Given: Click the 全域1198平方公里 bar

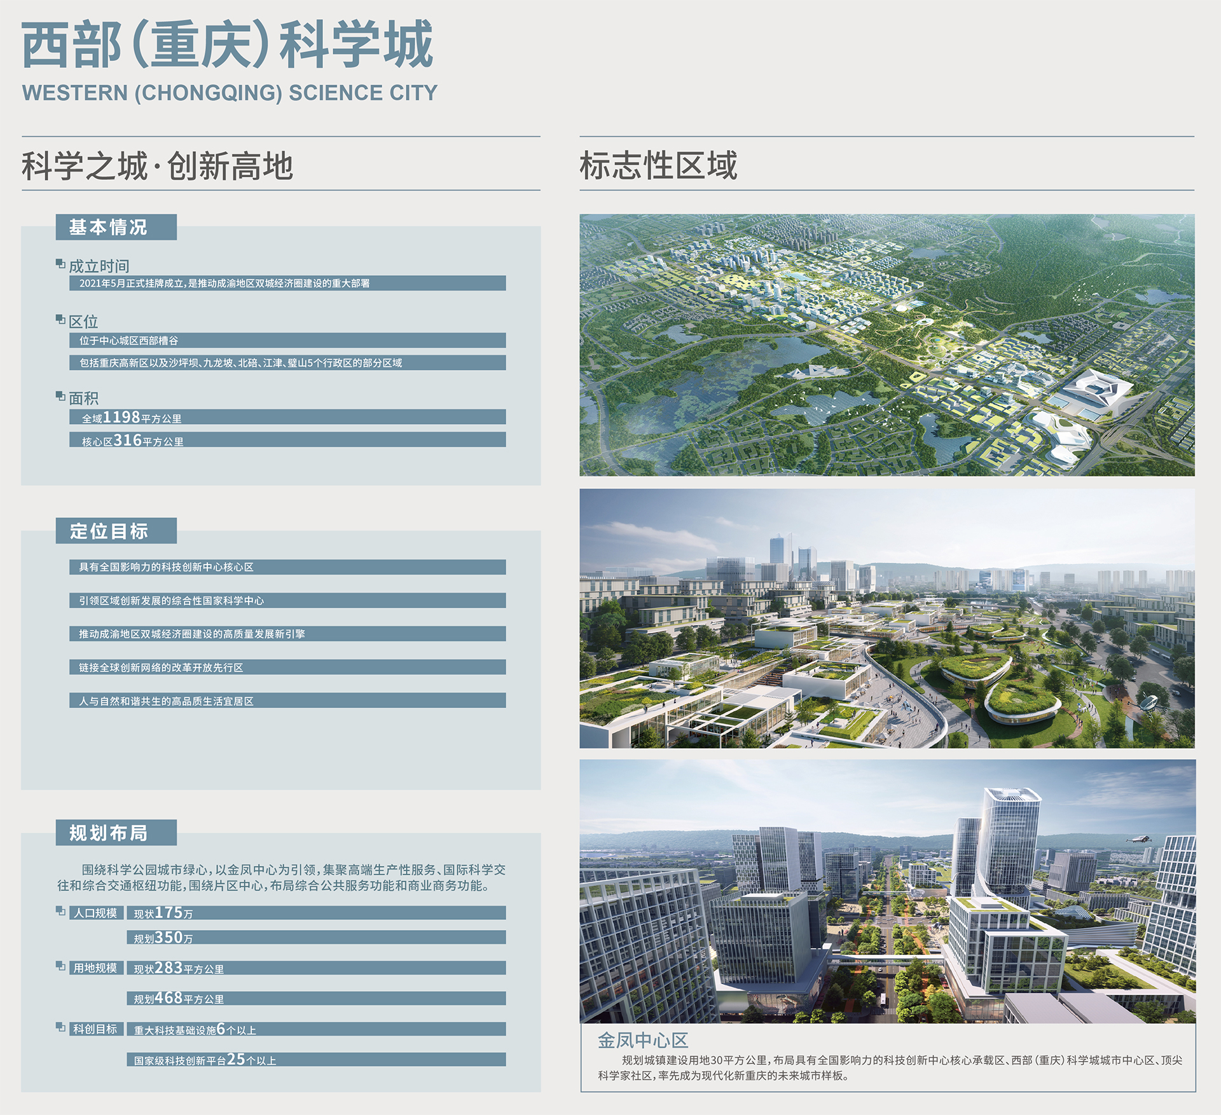Looking at the screenshot, I should coord(287,417).
